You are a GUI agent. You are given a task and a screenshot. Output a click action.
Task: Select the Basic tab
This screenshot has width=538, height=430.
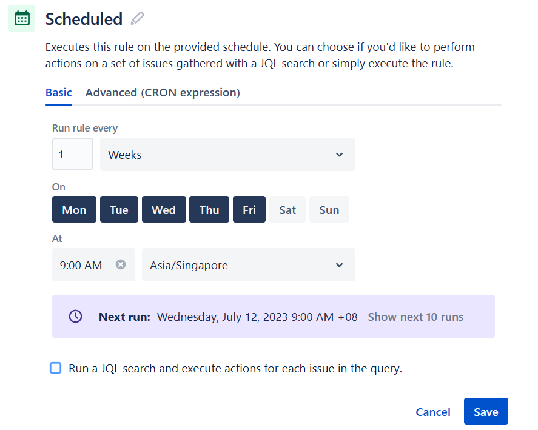click(59, 93)
